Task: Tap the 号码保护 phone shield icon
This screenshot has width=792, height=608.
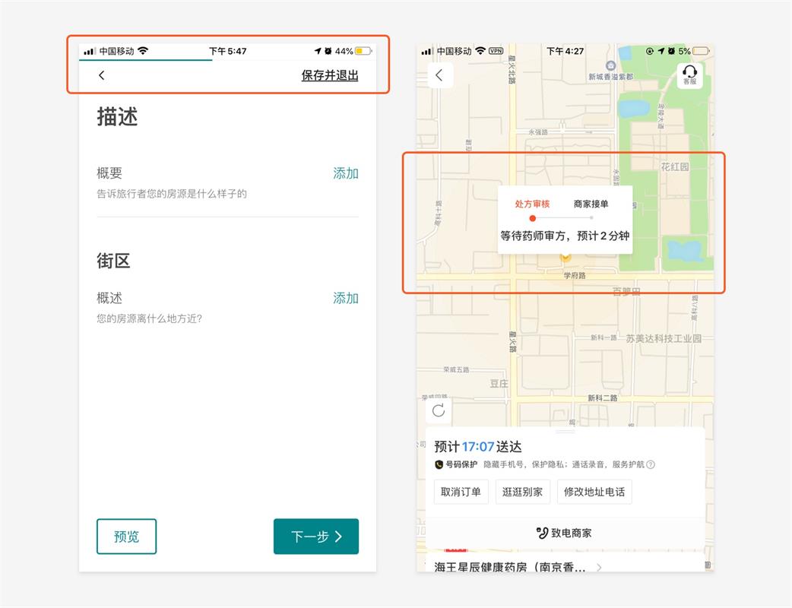Action: coord(439,465)
